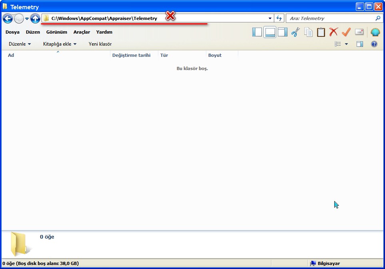Click the search magnifier icon

pyautogui.click(x=378, y=18)
